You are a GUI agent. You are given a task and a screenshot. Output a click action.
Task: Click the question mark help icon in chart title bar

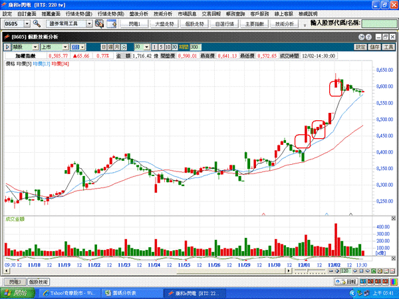pos(368,37)
